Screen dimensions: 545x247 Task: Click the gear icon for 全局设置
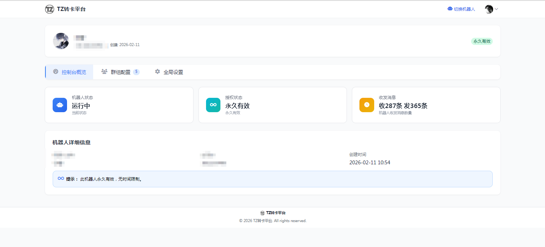coord(158,72)
